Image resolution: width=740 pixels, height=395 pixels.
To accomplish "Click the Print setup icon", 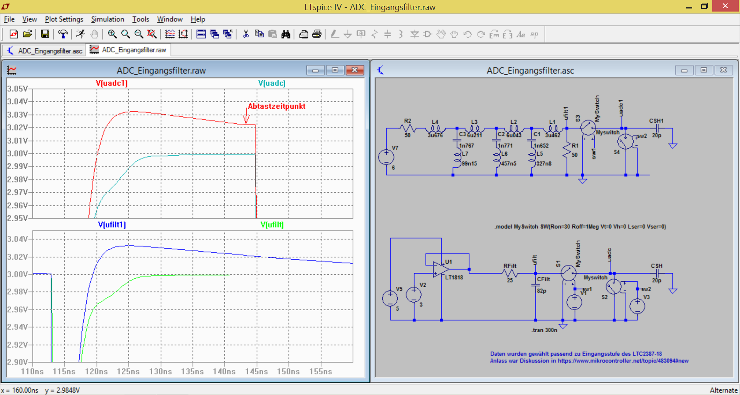I will tap(304, 34).
